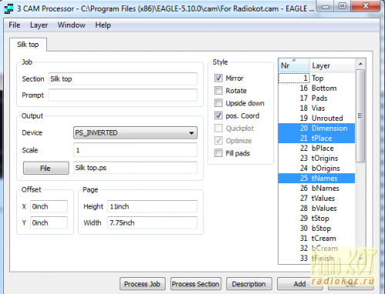This screenshot has width=385, height=294.
Task: Close the CAM Processor window
Action: pyautogui.click(x=366, y=6)
